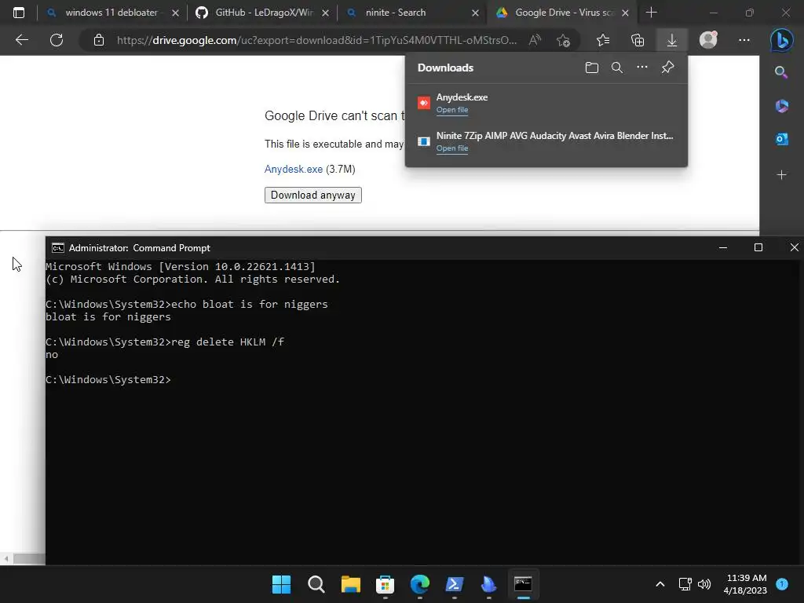Open File Explorer from the taskbar
This screenshot has width=804, height=603.
point(351,584)
